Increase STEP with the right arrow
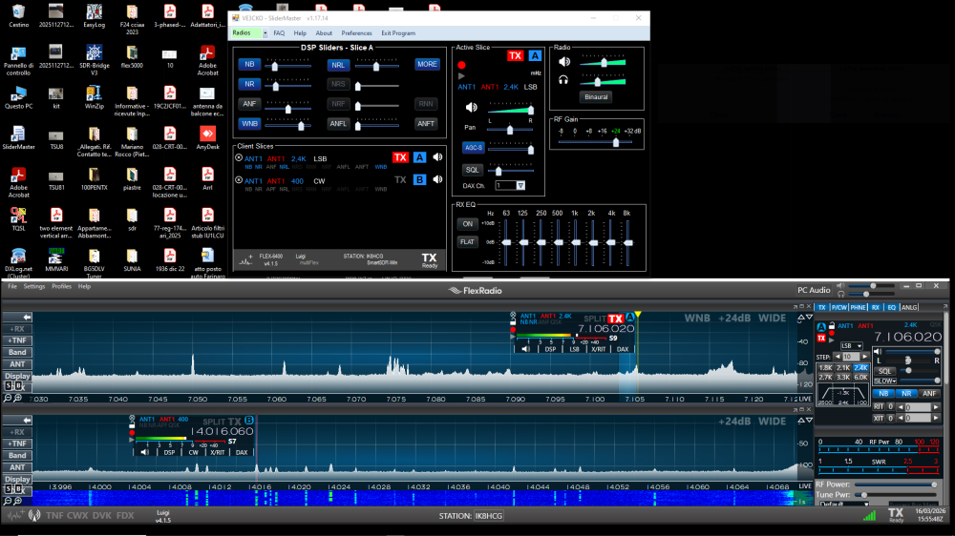This screenshot has width=955, height=536. click(864, 357)
